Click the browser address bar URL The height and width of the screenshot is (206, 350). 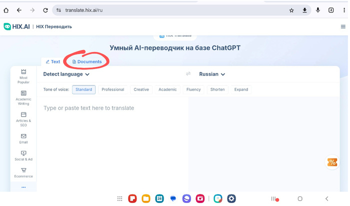[84, 10]
